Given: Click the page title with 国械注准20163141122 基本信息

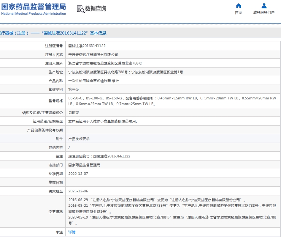Looking at the screenshot, I should (53, 33).
